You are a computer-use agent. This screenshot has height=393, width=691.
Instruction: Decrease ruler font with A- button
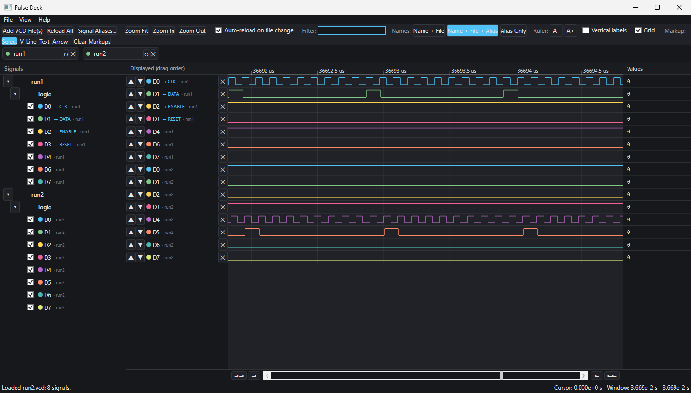pos(556,31)
